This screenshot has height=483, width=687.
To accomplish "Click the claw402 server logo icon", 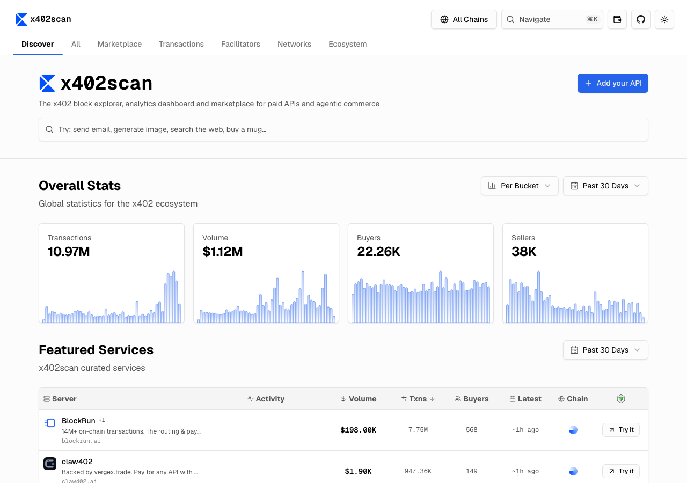I will (x=50, y=464).
